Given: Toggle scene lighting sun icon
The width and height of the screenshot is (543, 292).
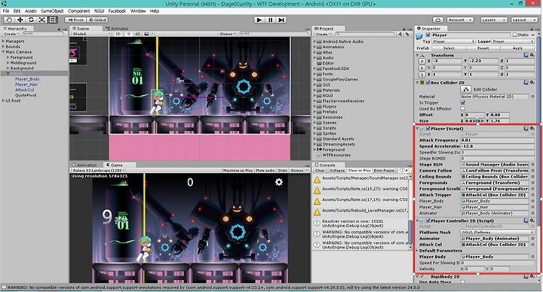Looking at the screenshot, I should pyautogui.click(x=129, y=34).
